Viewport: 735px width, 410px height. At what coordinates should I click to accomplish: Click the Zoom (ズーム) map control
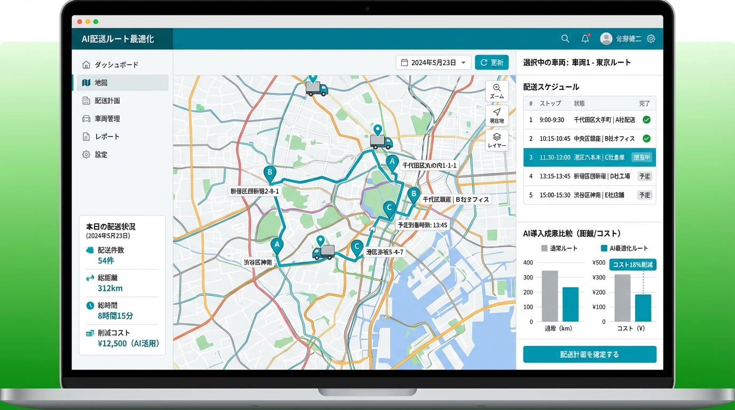[x=497, y=91]
